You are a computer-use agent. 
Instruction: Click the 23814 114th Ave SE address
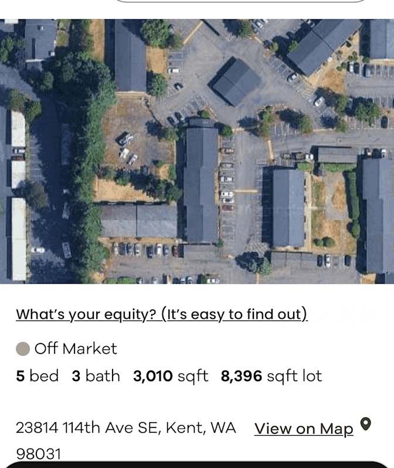click(x=126, y=428)
